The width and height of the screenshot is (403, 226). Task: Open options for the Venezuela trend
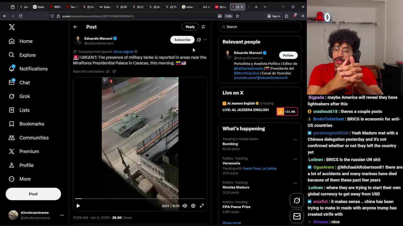tap(295, 159)
